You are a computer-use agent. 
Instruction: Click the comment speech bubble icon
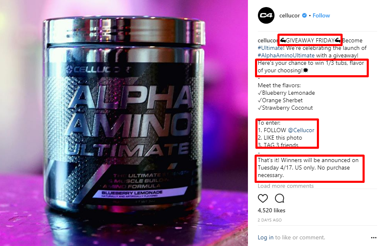[x=279, y=199]
